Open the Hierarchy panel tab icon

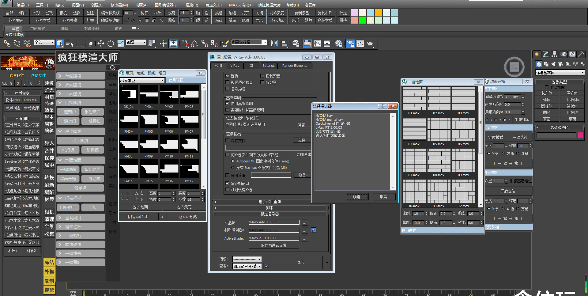(x=555, y=54)
